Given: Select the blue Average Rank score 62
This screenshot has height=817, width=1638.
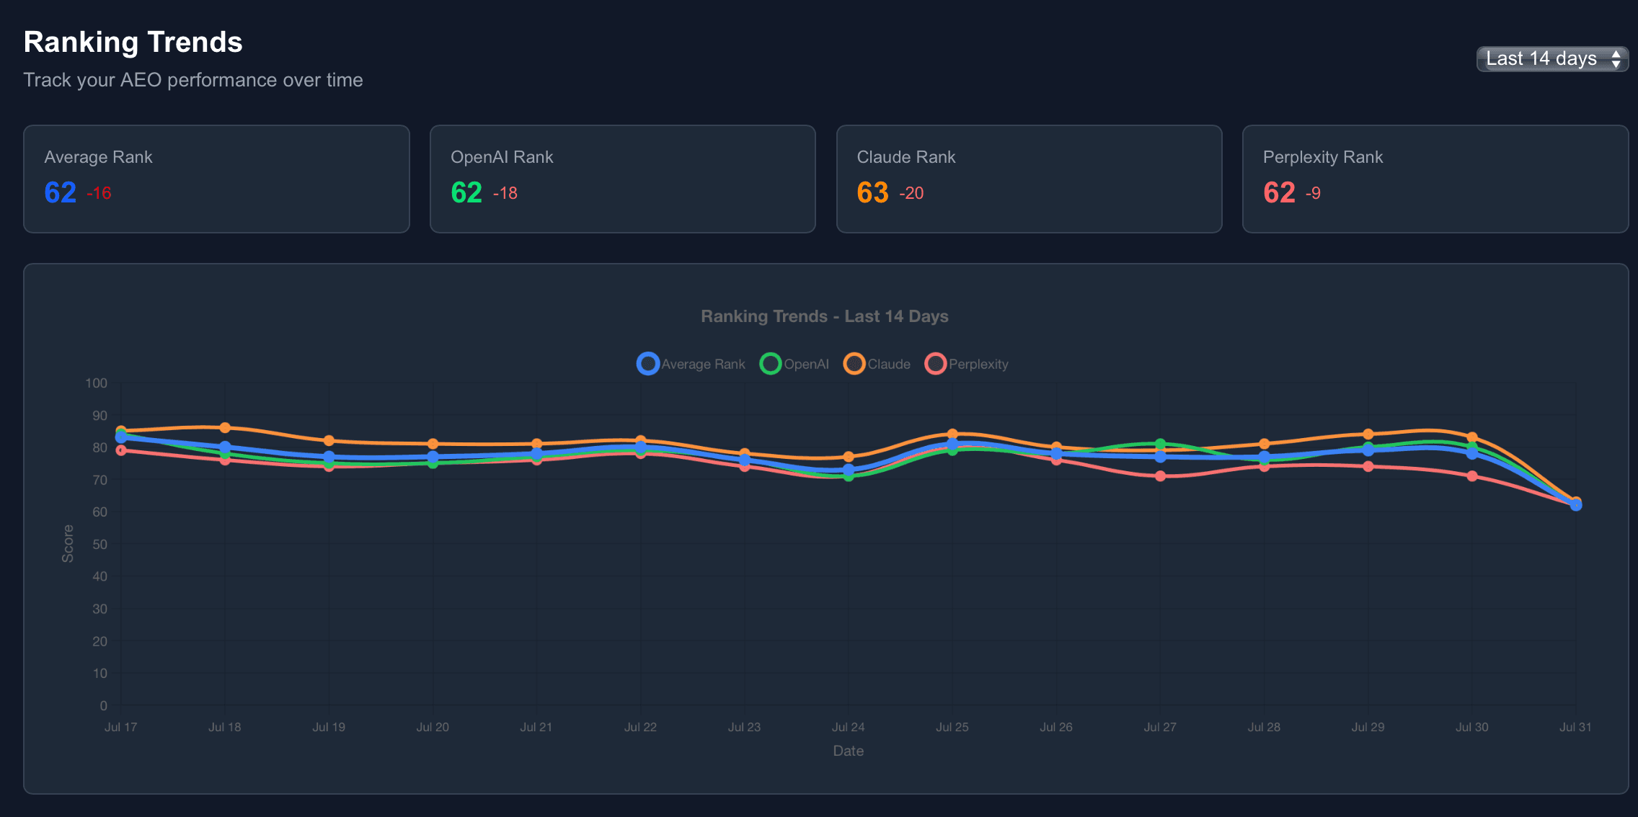Looking at the screenshot, I should point(59,192).
